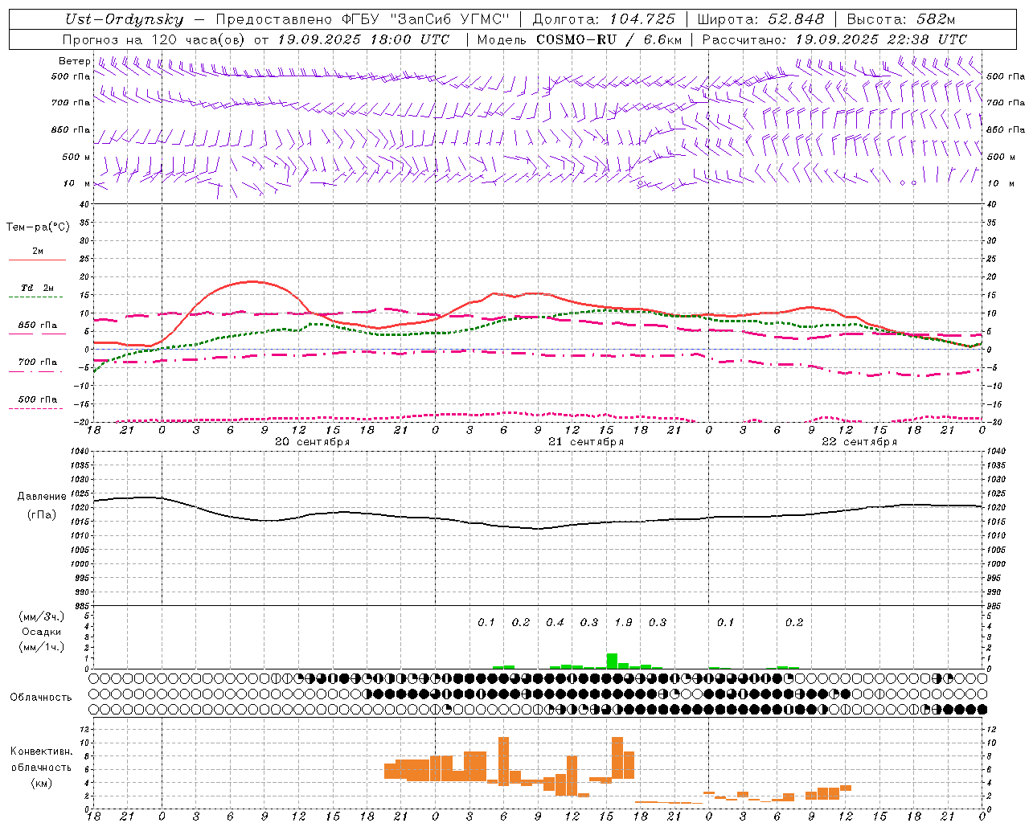Click the 850 гПа temperature legend entry
1029x823 pixels.
(37, 326)
